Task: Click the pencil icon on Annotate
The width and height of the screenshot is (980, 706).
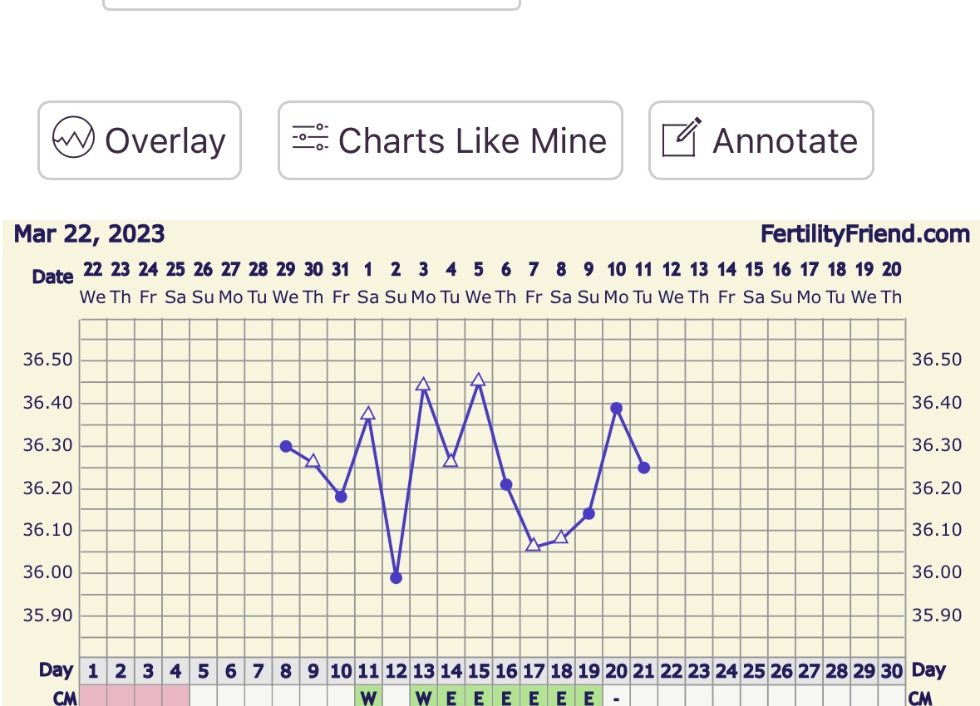Action: (682, 138)
